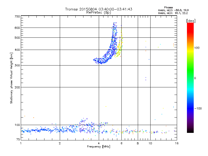Click the colorbar label '100'
208x156 pixels.
coord(197,48)
